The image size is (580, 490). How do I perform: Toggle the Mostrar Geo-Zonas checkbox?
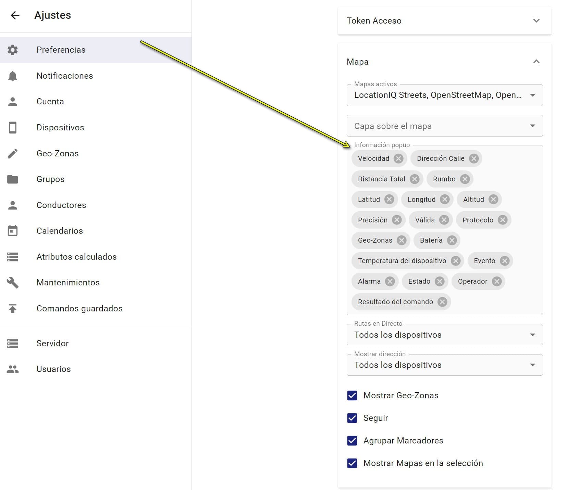pos(352,396)
